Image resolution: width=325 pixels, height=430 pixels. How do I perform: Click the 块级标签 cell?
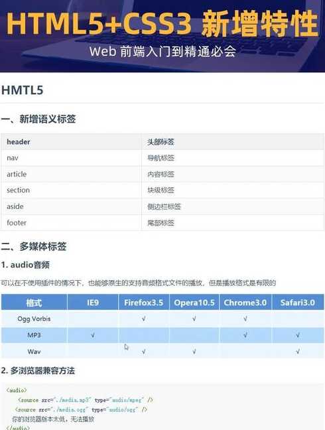click(x=233, y=190)
